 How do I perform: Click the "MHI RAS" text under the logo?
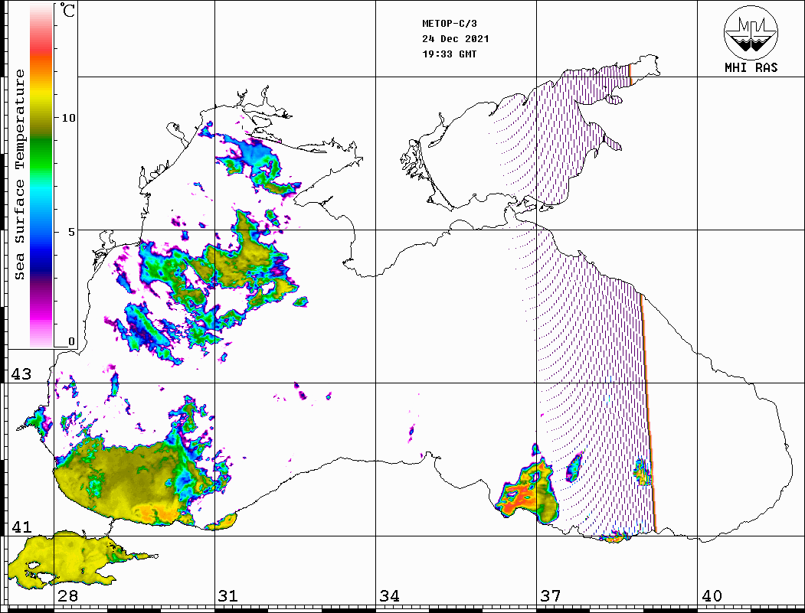pos(751,67)
